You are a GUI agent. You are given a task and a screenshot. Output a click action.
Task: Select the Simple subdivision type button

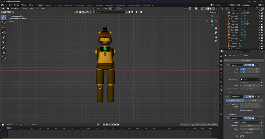(x=253, y=101)
